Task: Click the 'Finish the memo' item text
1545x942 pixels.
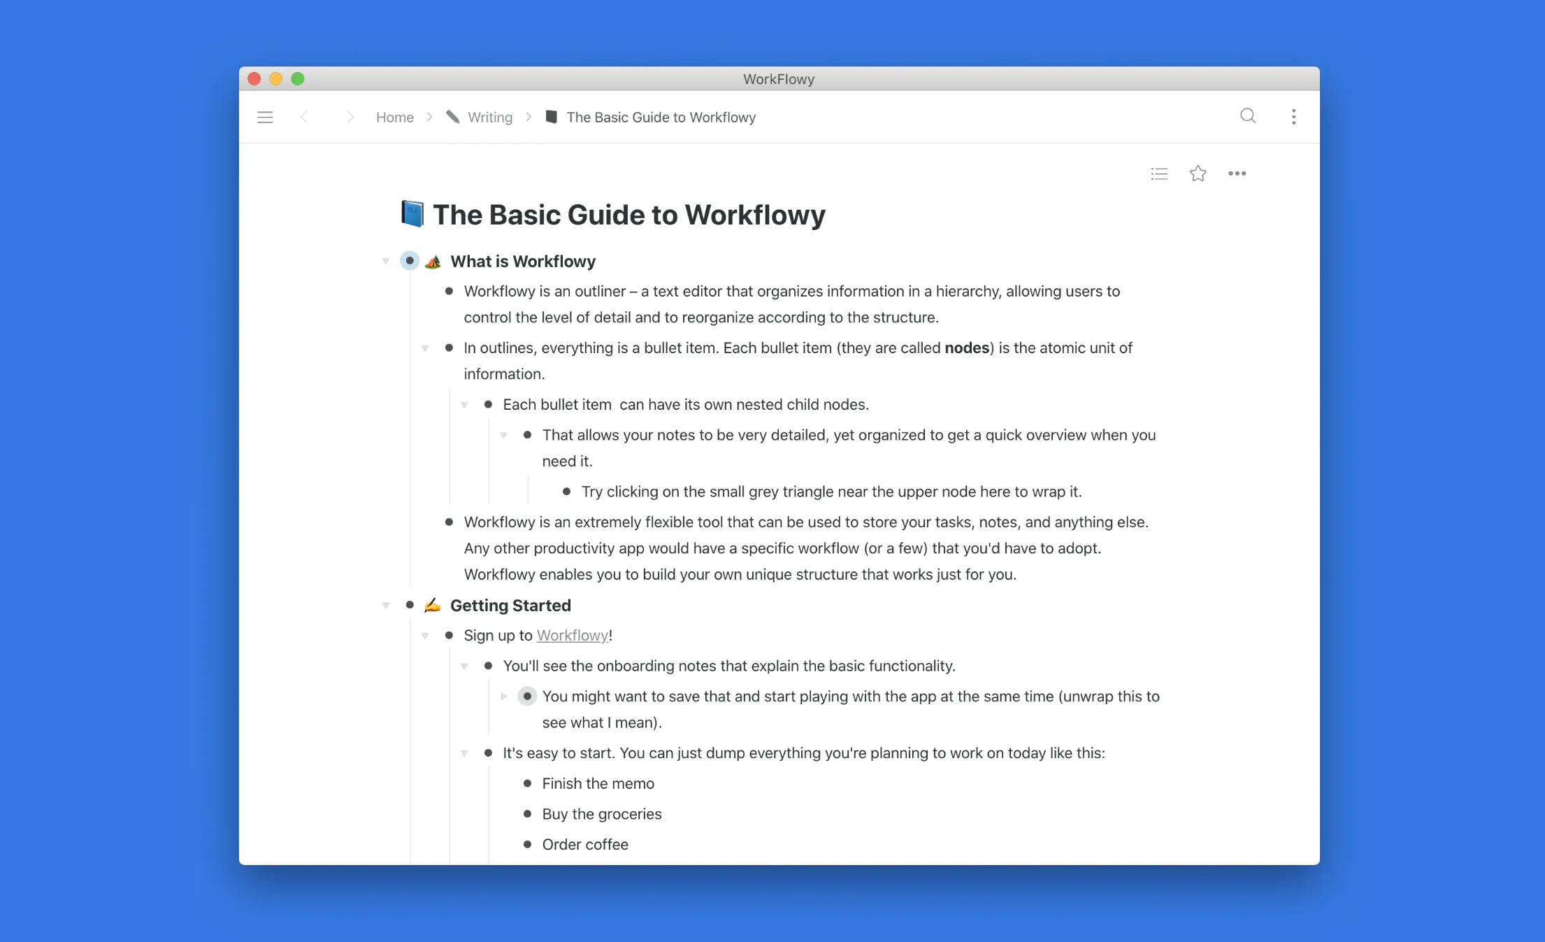Action: click(598, 784)
